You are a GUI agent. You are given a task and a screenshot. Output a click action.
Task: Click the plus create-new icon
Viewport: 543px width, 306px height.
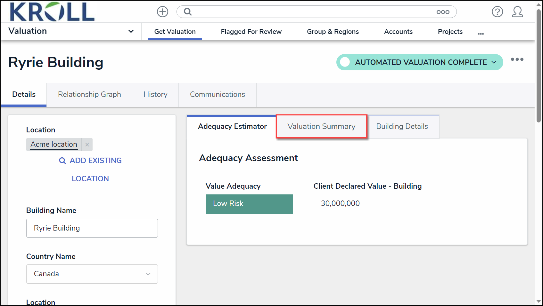(x=162, y=12)
